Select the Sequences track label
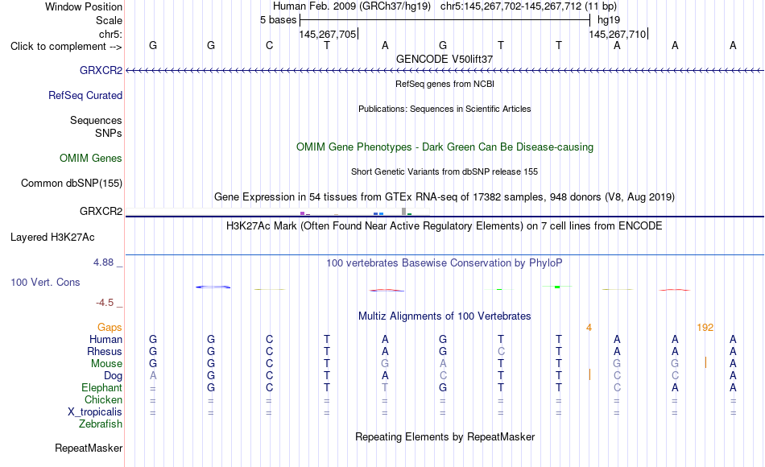Viewport: 765px width, 467px height. click(x=96, y=120)
